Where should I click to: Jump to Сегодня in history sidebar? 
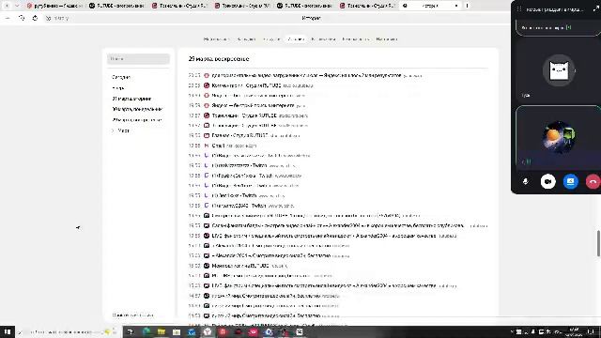[121, 77]
